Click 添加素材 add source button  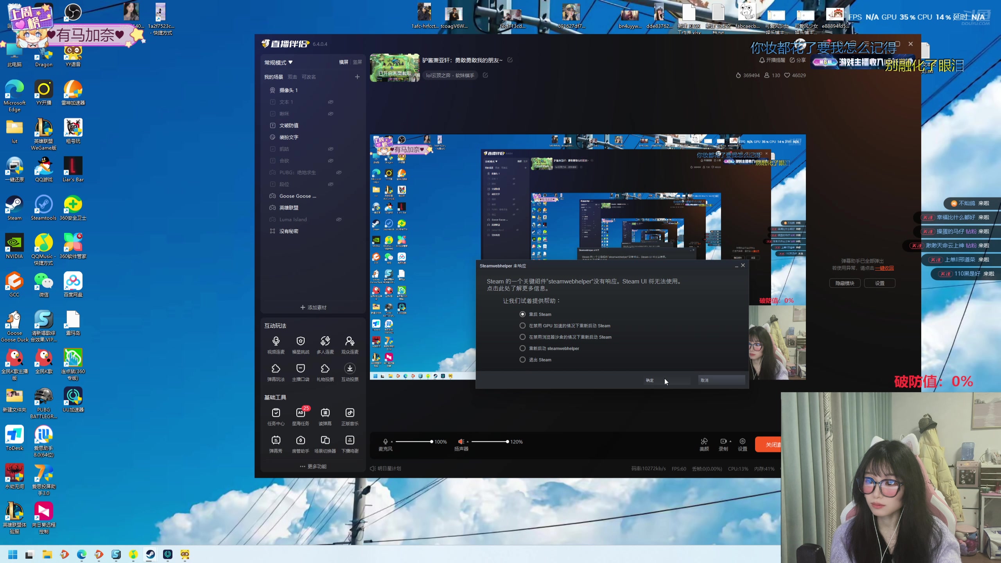point(313,307)
